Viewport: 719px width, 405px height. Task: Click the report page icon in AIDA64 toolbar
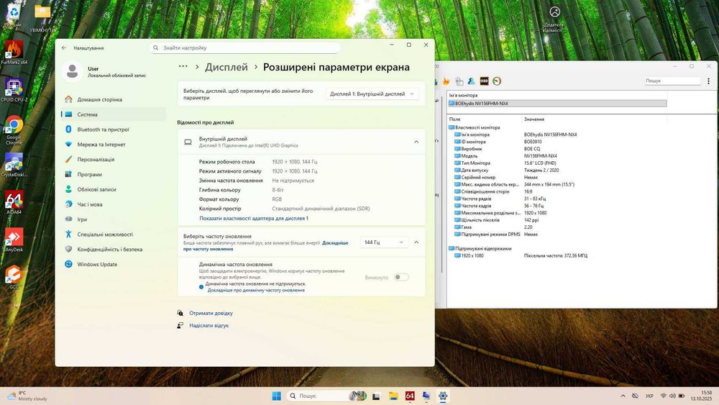459,81
